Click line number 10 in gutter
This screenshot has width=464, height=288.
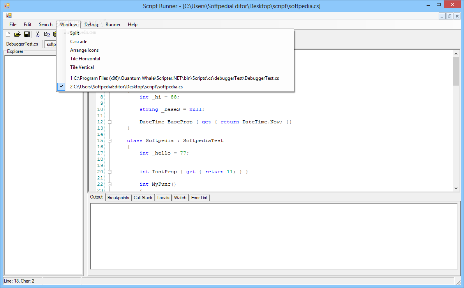click(100, 109)
